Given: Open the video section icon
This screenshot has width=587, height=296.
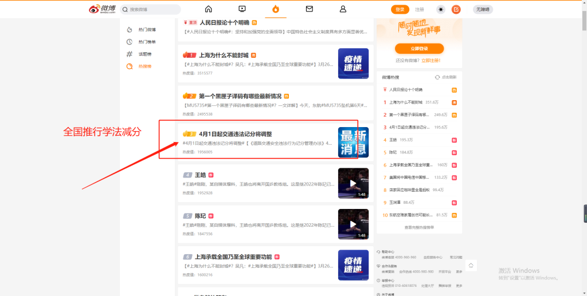Looking at the screenshot, I should pos(242,9).
